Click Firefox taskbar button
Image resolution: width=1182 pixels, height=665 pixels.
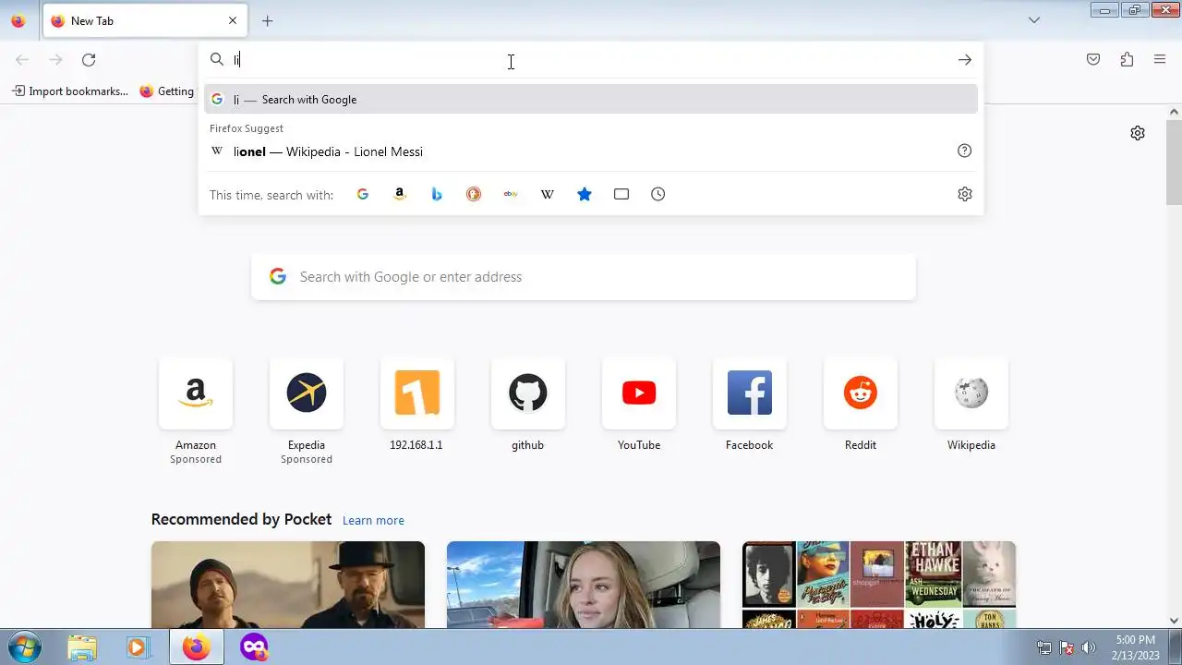tap(196, 647)
